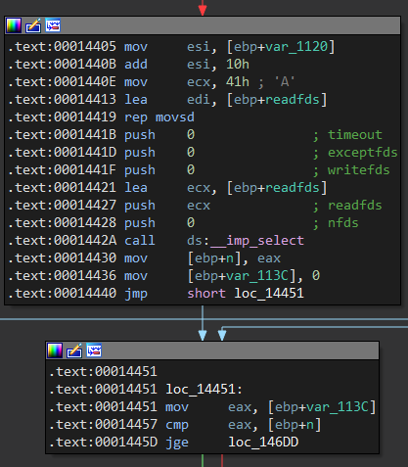Viewport: 408px width, 467px height.
Task: Click the loc_14451: label
Action: [204, 389]
